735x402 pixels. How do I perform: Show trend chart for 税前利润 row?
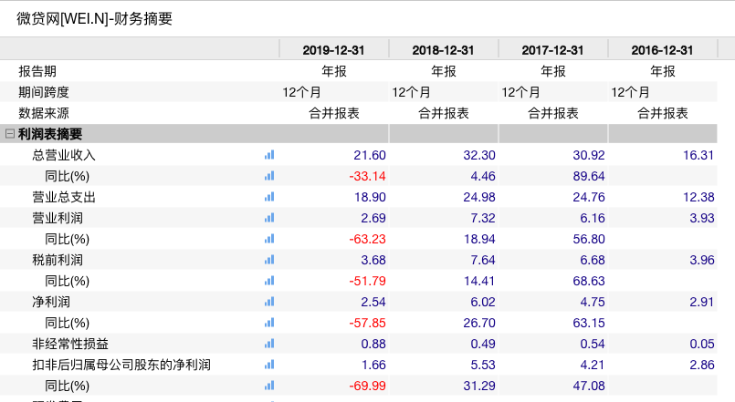point(269,260)
